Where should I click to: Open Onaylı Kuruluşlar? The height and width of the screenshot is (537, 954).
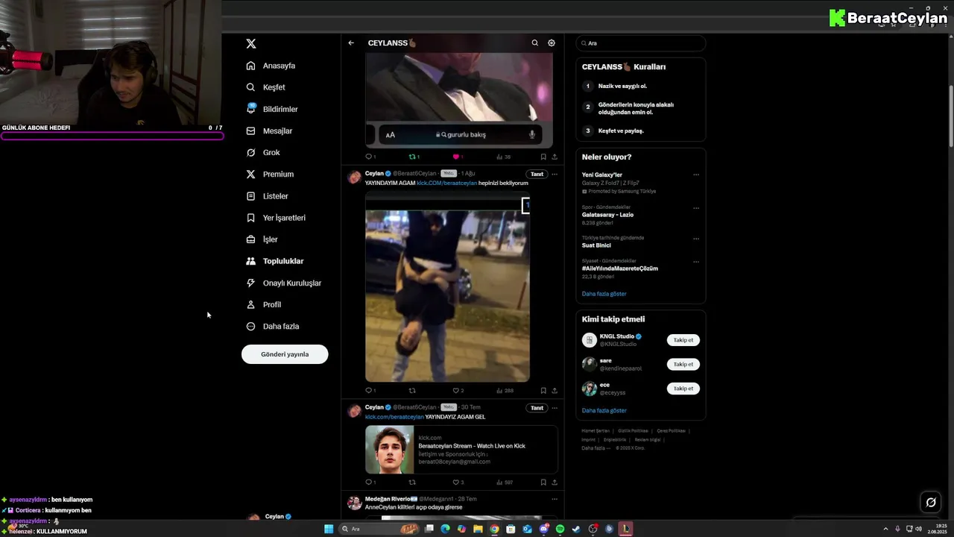pos(284,283)
